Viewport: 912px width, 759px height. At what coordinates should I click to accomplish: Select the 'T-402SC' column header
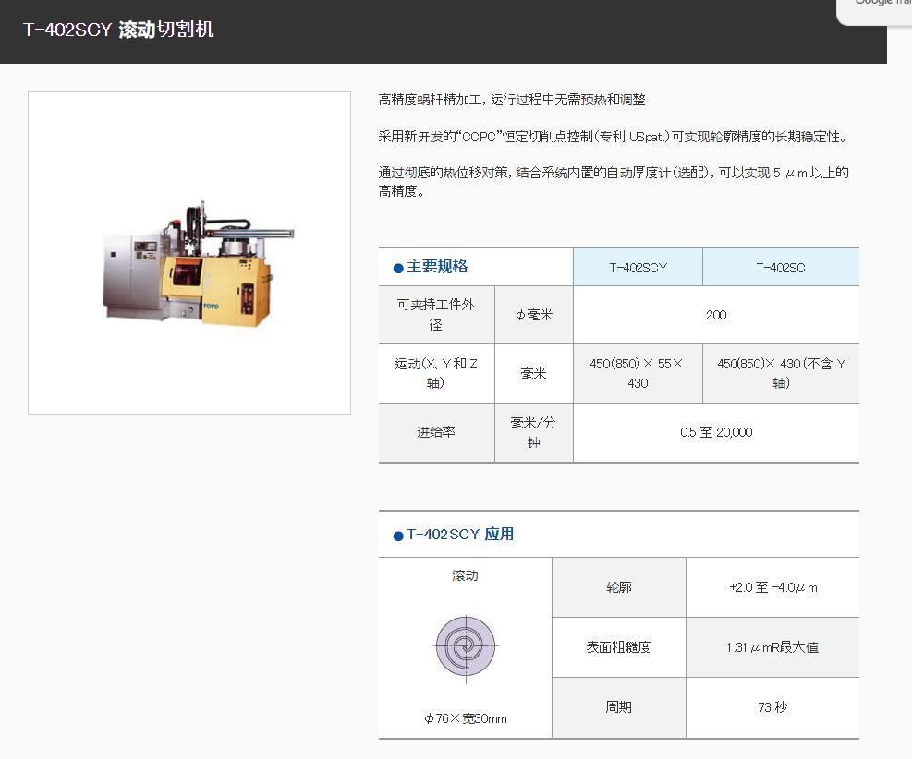click(x=781, y=268)
